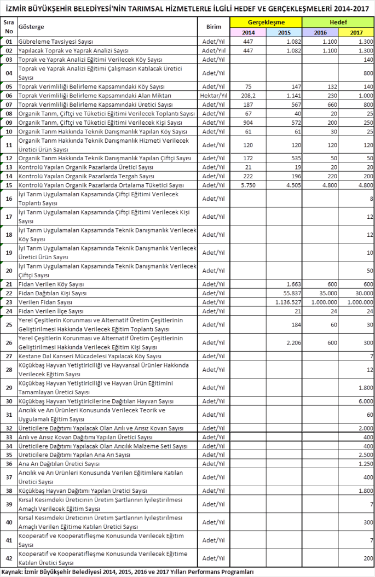Image resolution: width=375 pixels, height=577 pixels.
Task: Click the green Hedef column header
Action: coord(338,22)
